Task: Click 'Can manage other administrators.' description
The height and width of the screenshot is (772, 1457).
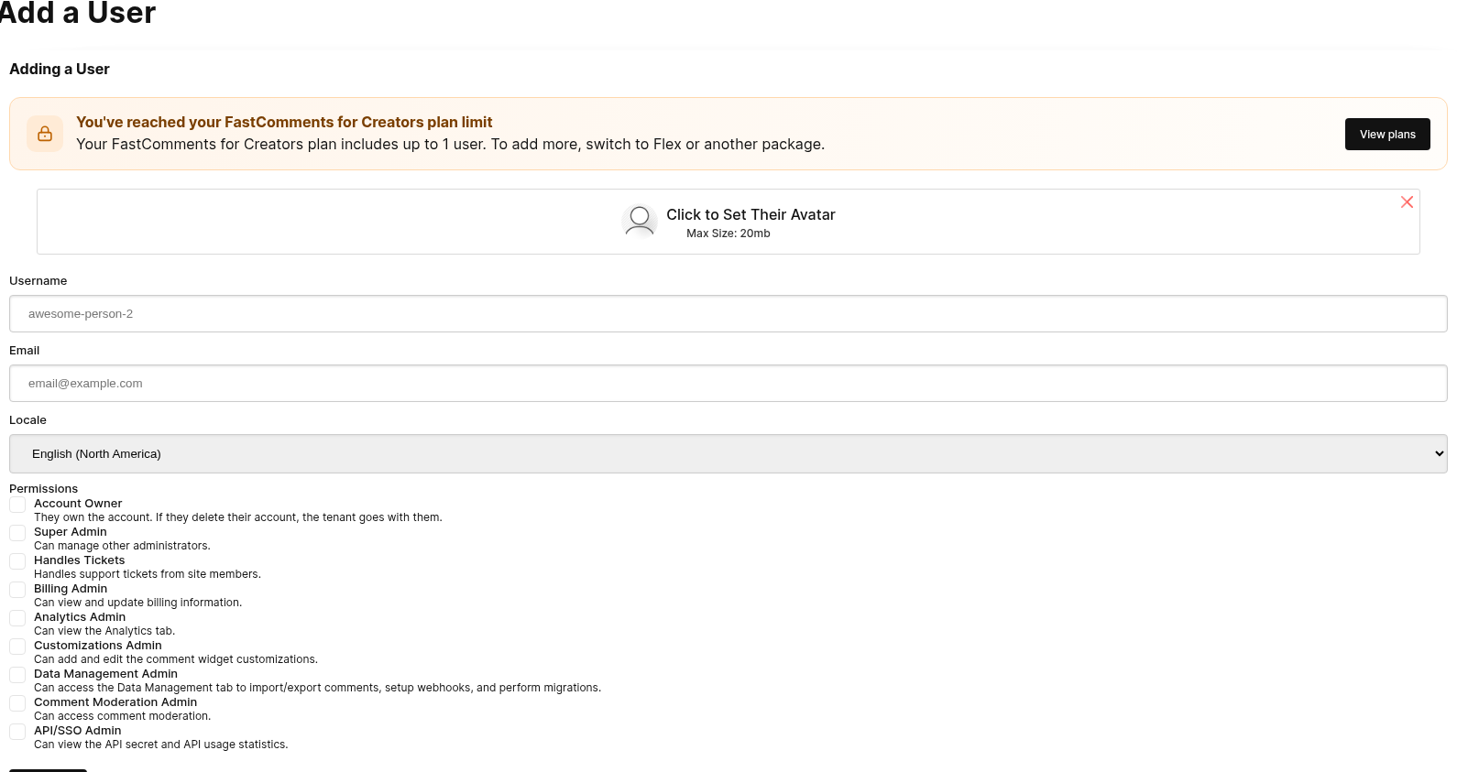Action: point(122,546)
